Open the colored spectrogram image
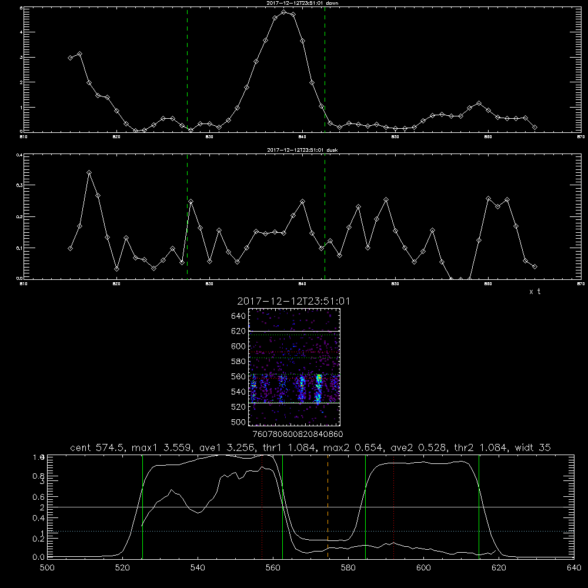 coord(294,367)
